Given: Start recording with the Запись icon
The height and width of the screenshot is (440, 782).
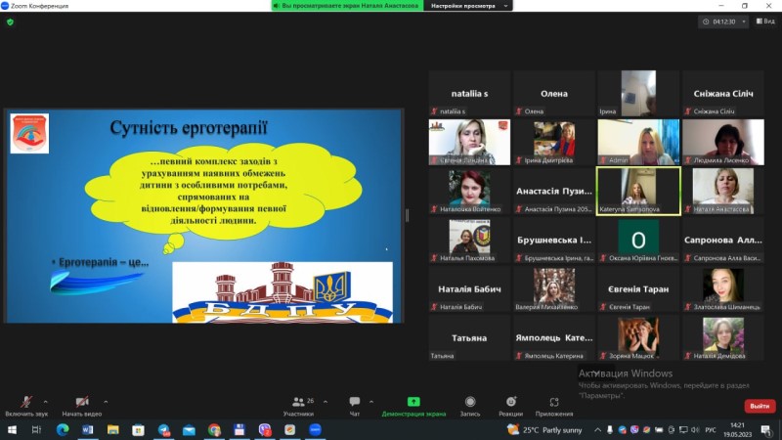Looking at the screenshot, I should point(470,402).
